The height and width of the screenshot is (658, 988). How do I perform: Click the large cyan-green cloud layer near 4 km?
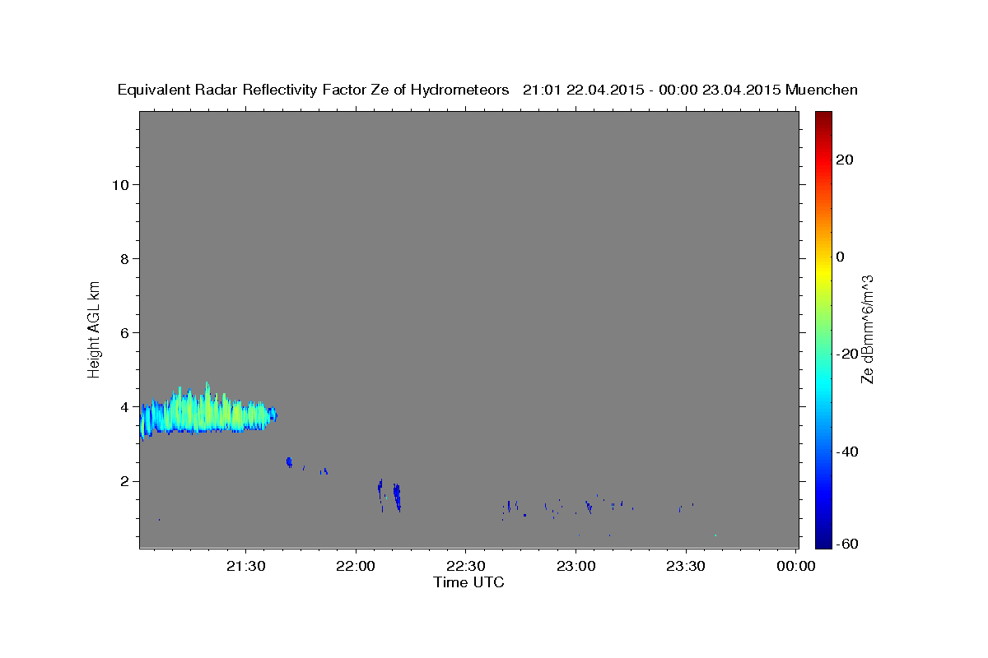tap(209, 411)
